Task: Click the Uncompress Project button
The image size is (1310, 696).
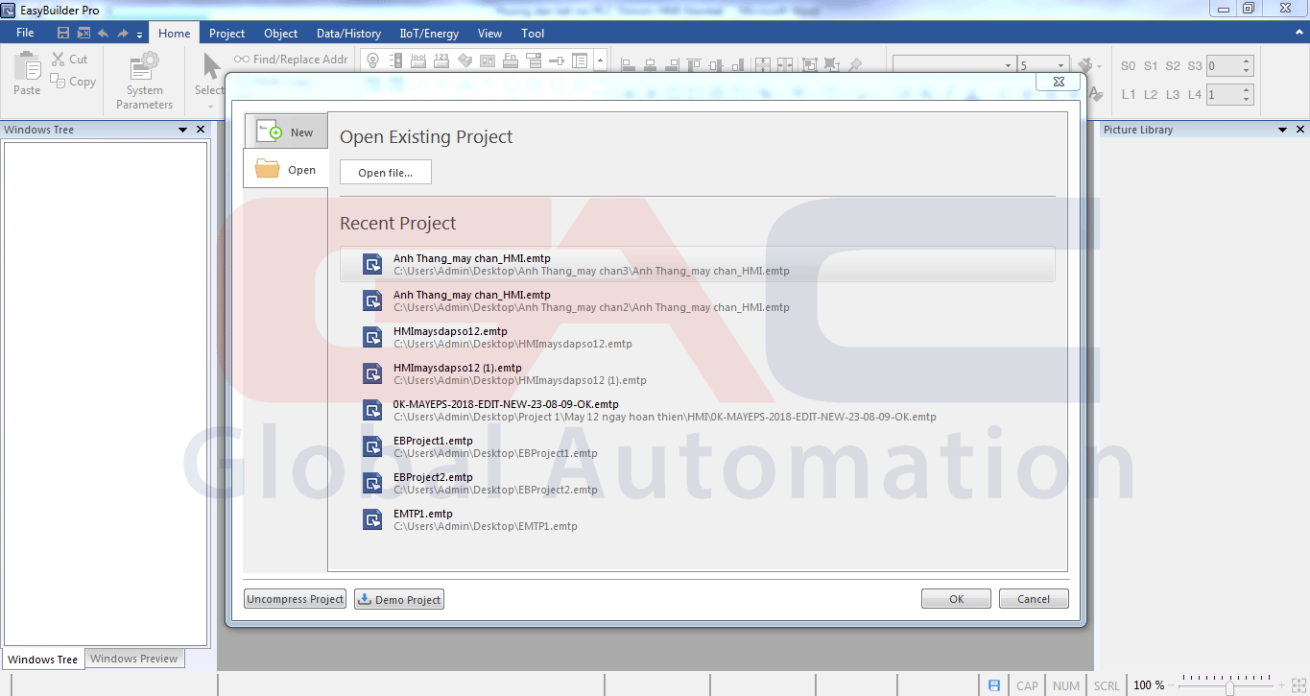Action: 296,599
